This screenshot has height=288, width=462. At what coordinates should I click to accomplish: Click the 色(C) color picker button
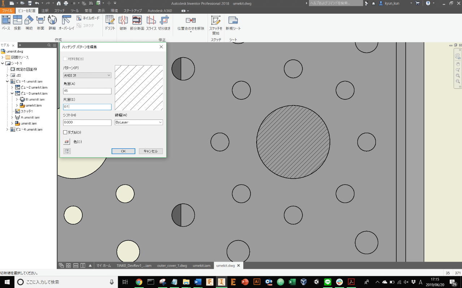click(66, 142)
